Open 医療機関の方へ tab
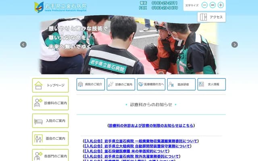Viewport: 258px width, 161px height. pyautogui.click(x=151, y=84)
